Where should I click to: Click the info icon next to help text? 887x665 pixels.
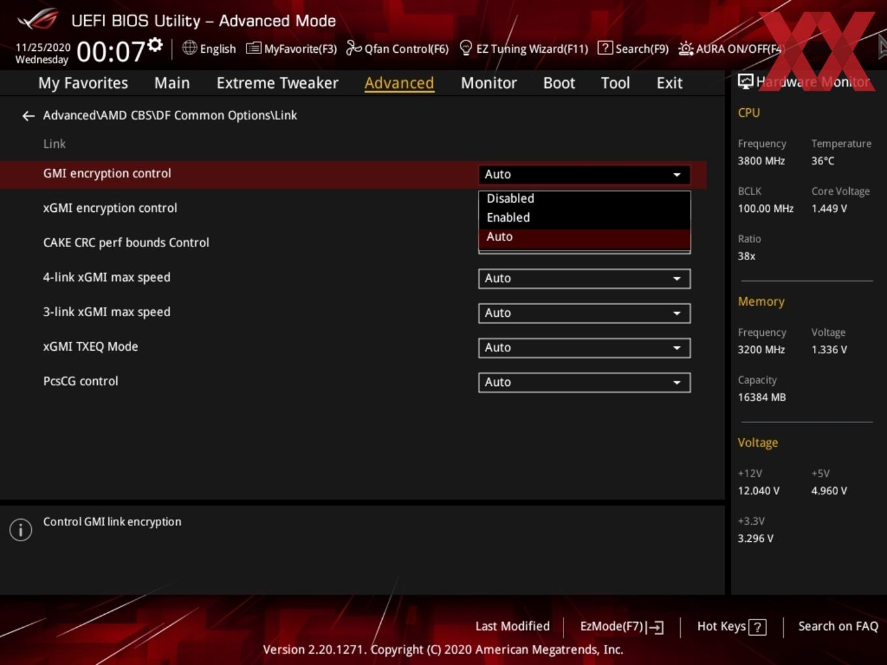[x=21, y=530]
